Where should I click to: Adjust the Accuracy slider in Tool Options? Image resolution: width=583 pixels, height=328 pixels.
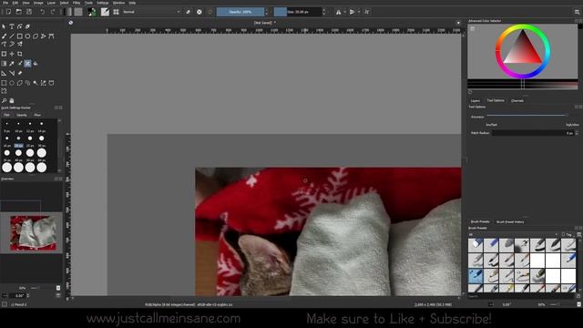(x=527, y=116)
